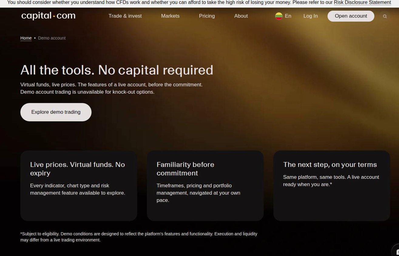This screenshot has height=256, width=399.
Task: Click the "Every indicator, chart type" description
Action: click(77, 189)
